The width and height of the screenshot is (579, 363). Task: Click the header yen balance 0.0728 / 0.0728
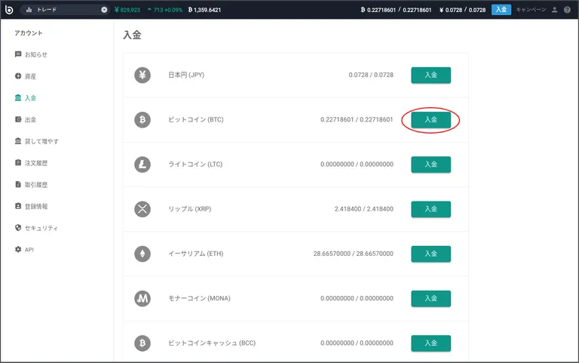(x=462, y=10)
